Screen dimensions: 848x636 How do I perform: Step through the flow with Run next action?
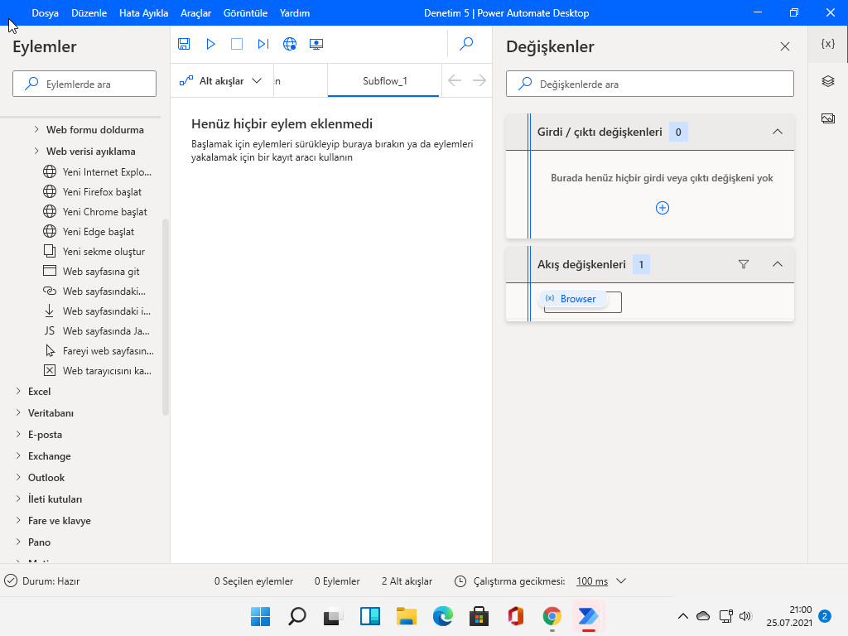(263, 44)
